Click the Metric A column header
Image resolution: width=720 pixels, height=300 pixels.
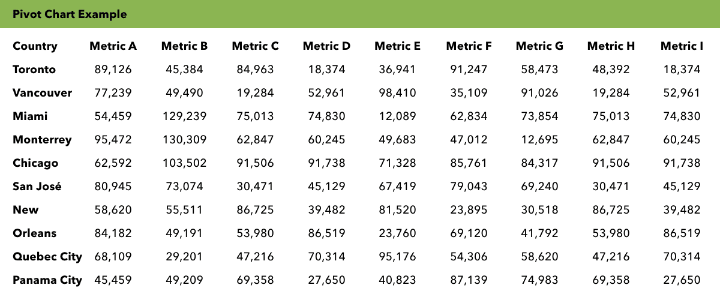coord(113,46)
